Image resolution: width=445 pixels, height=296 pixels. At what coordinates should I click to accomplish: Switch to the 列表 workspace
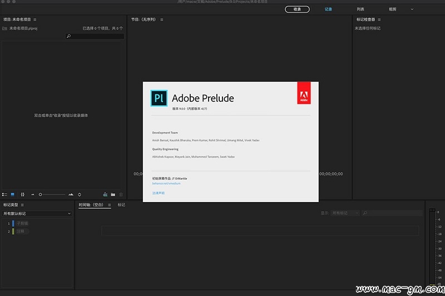pos(360,9)
